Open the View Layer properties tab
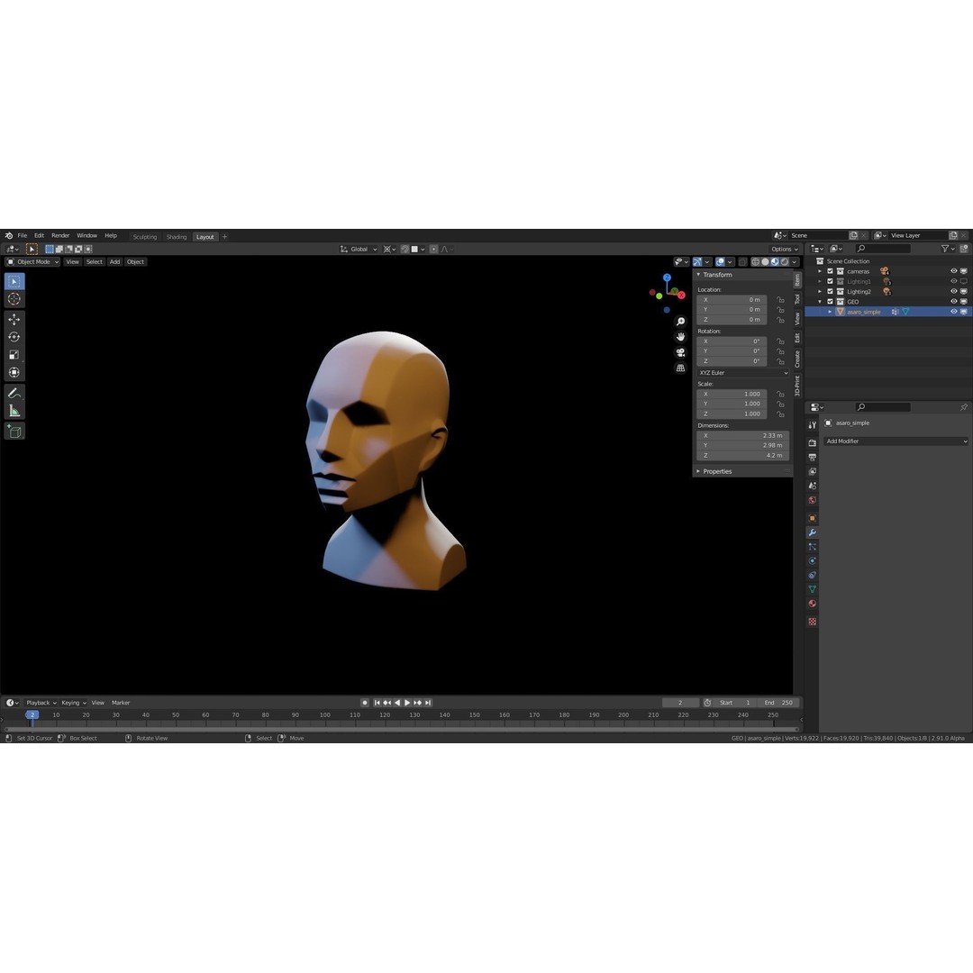This screenshot has width=973, height=973. (x=813, y=471)
